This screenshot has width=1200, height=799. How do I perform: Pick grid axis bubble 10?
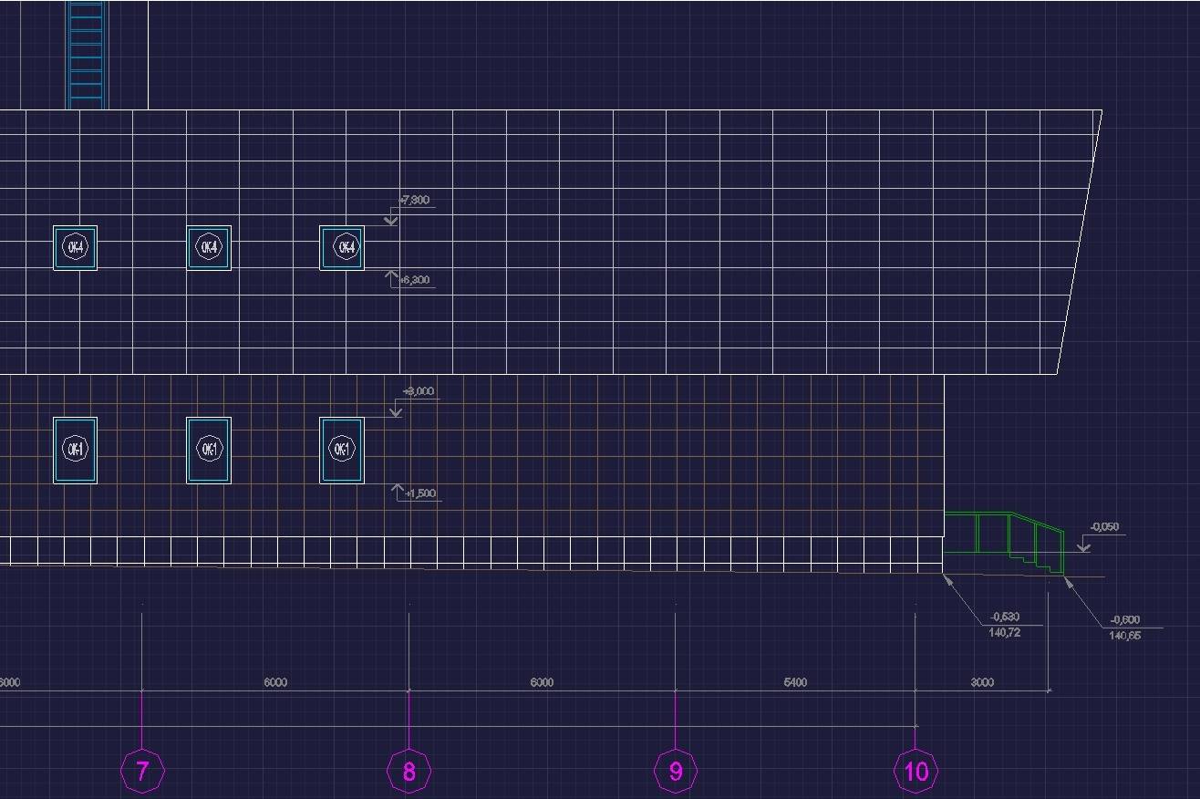click(916, 772)
